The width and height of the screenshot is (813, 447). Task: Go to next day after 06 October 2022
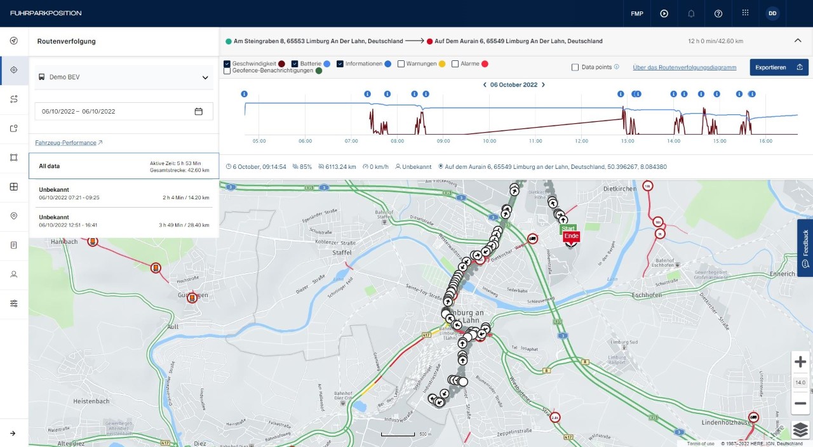pyautogui.click(x=543, y=84)
